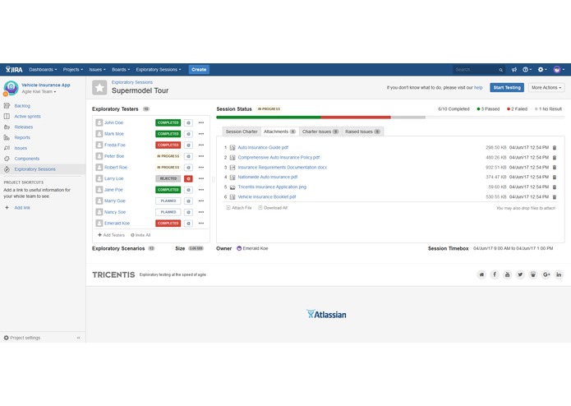Open Active sprints in the sidebar
Viewport: 571px width, 406px height.
27,117
